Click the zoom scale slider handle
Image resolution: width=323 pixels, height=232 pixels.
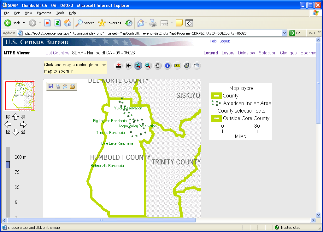click(x=8, y=165)
